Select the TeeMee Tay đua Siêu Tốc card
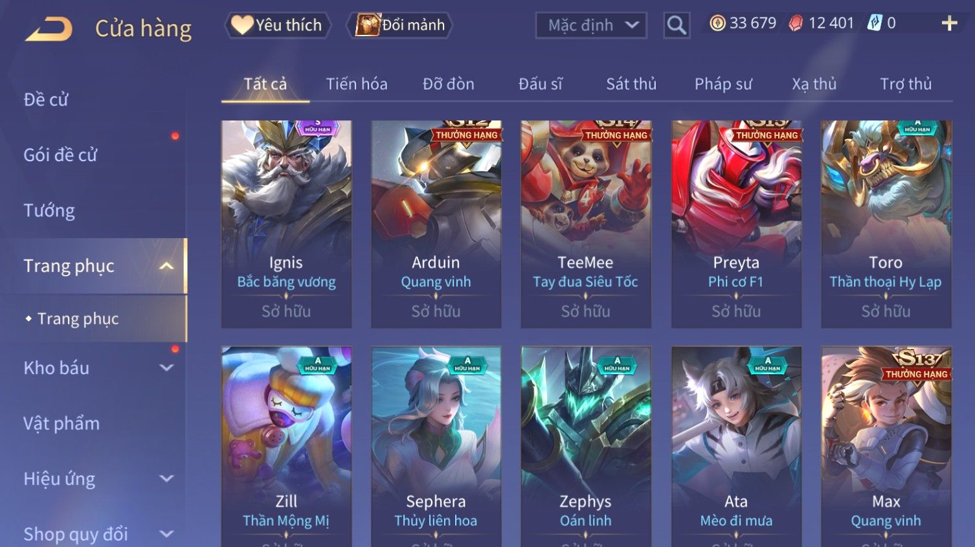 (x=586, y=224)
